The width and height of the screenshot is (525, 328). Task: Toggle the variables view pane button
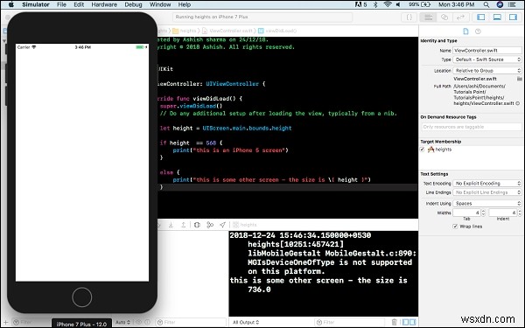pyautogui.click(x=405, y=322)
